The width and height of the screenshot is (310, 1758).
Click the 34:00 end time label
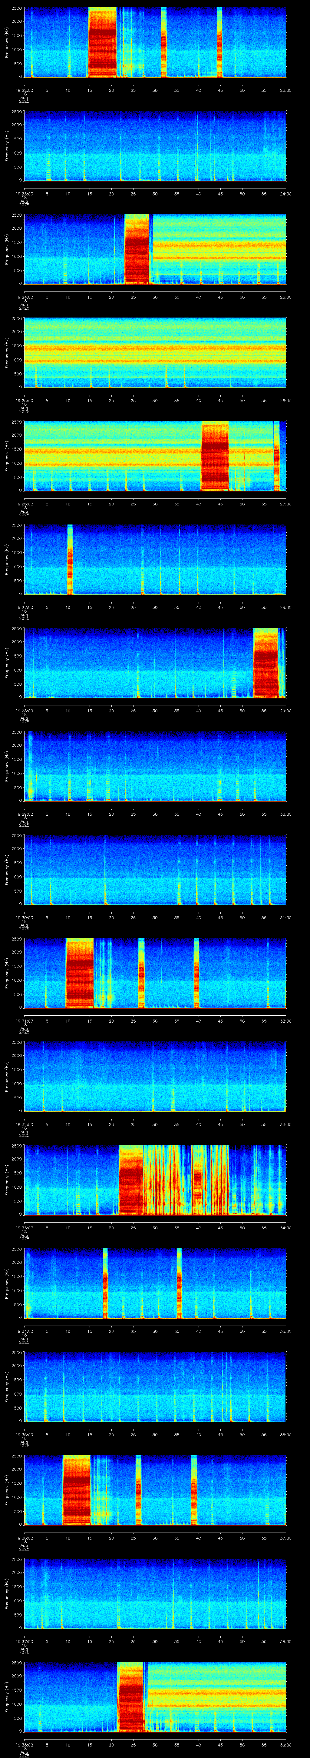point(285,1228)
